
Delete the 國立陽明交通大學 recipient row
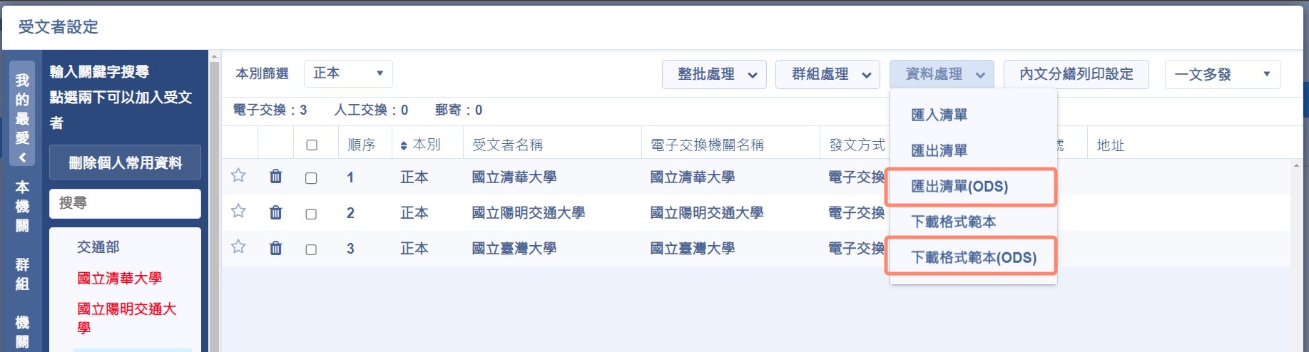click(275, 212)
